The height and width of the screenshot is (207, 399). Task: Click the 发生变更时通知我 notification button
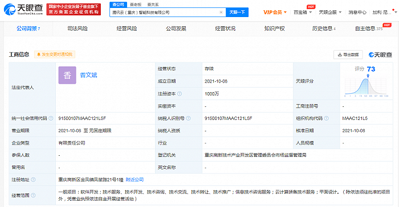point(55,55)
